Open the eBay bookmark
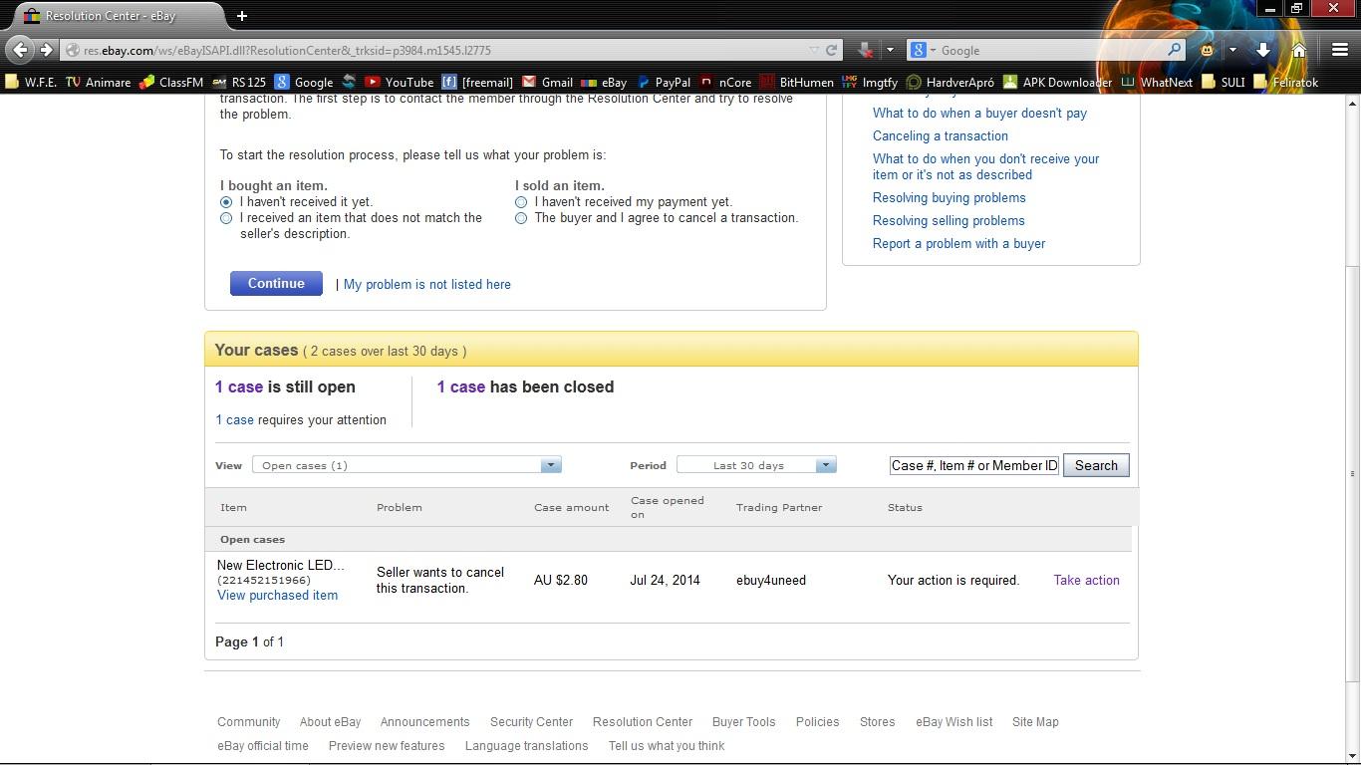This screenshot has height=765, width=1361. 604,82
